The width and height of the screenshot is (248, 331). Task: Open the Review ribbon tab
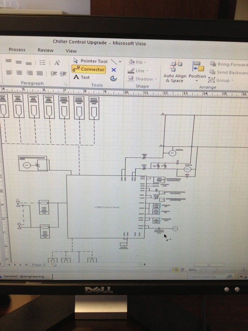pos(45,50)
